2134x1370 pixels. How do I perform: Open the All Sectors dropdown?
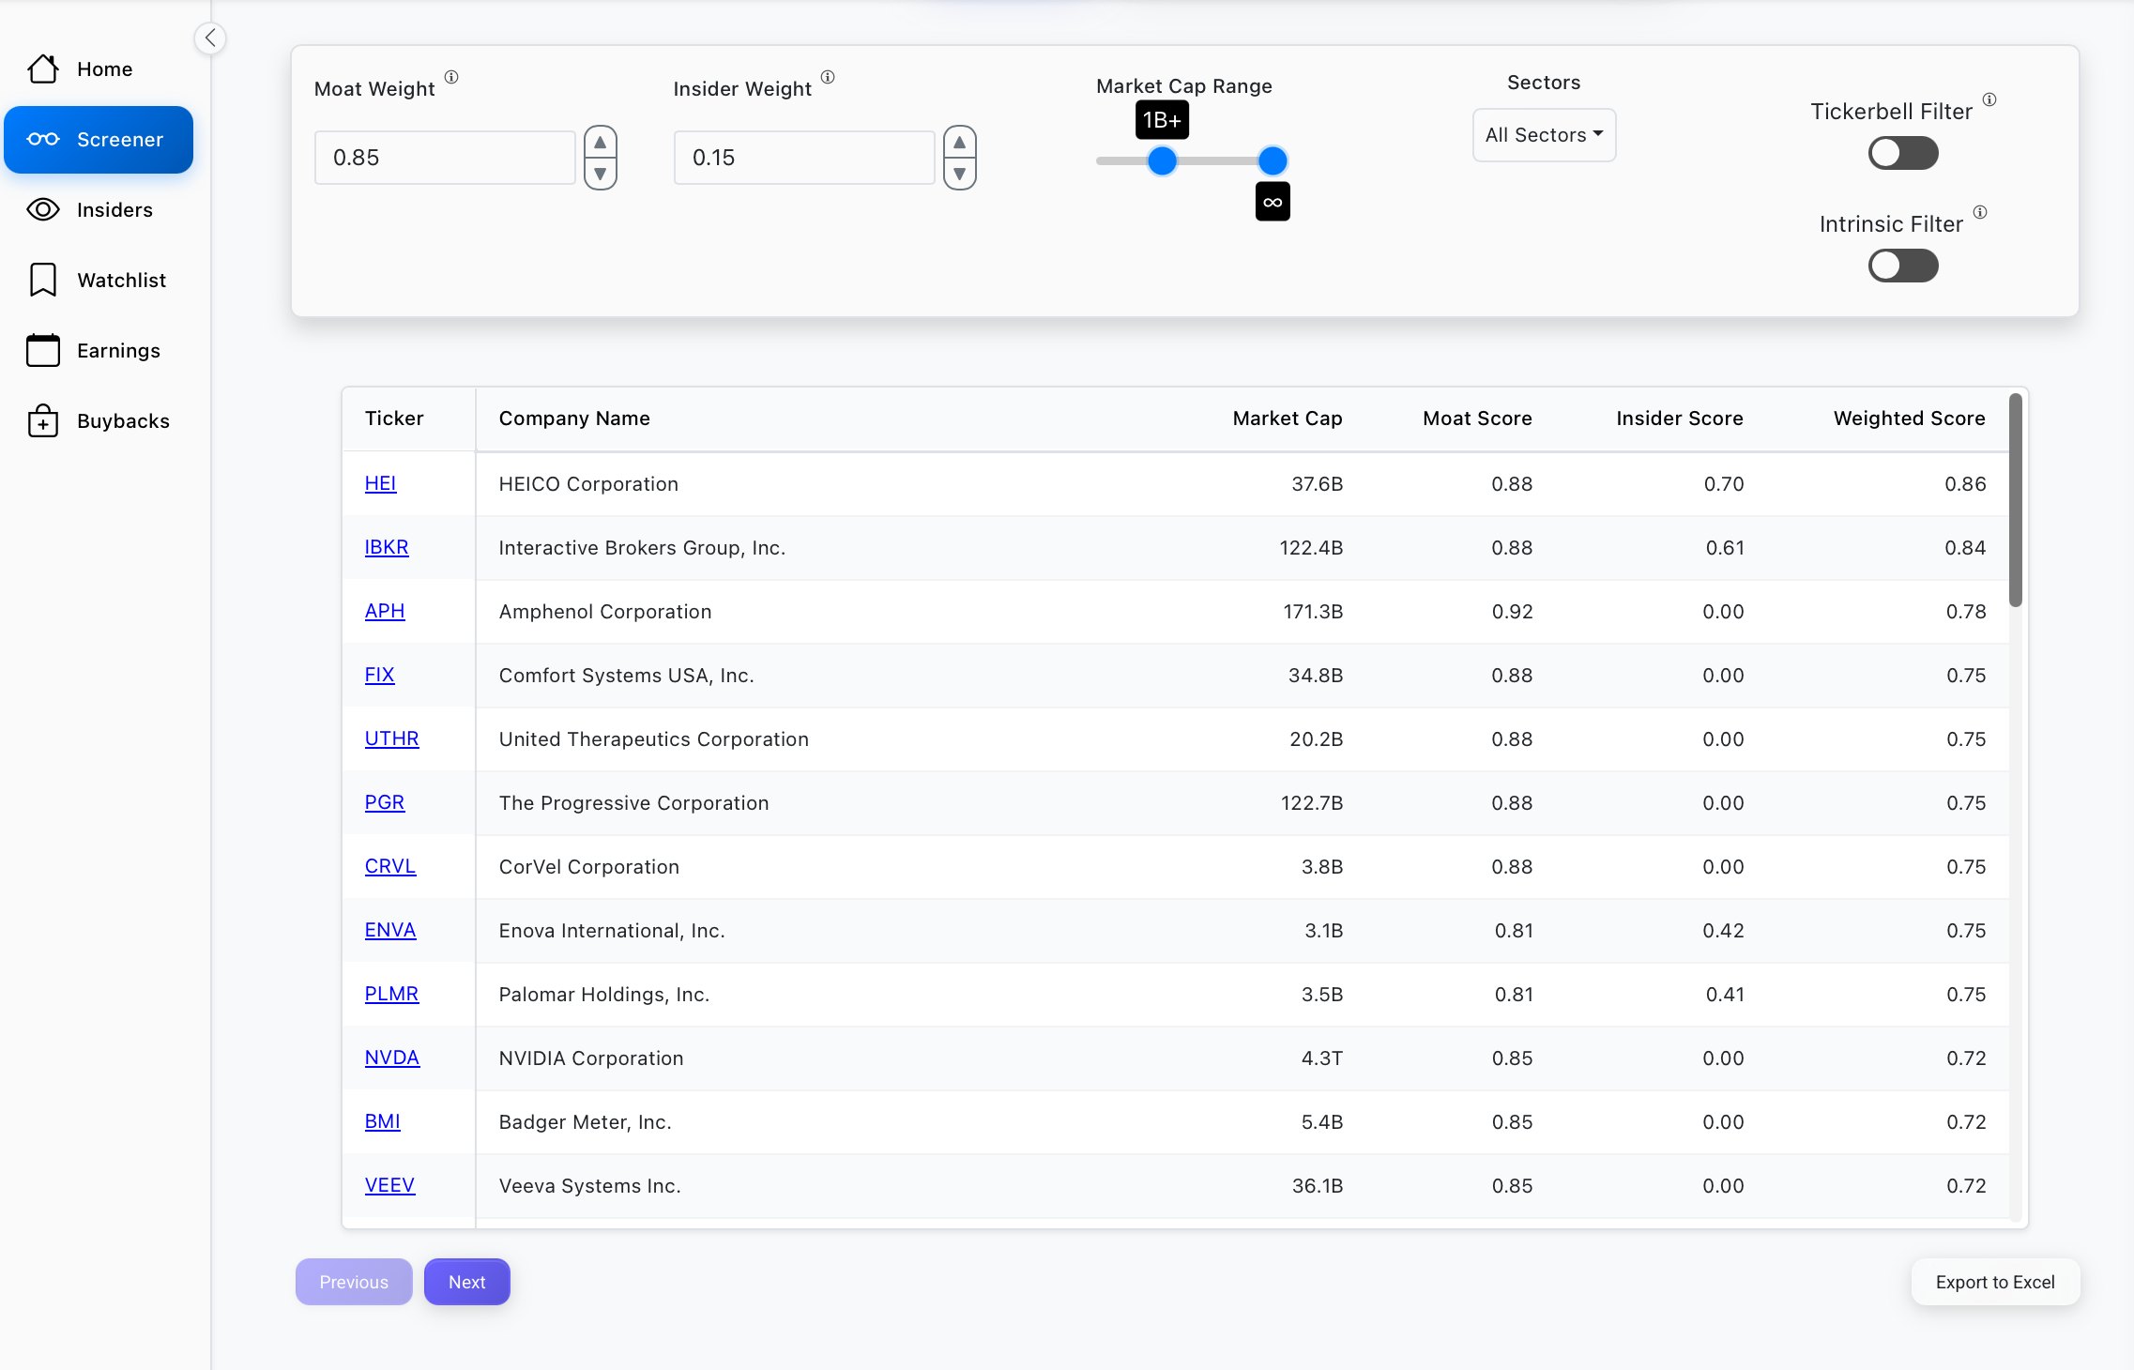[1544, 134]
